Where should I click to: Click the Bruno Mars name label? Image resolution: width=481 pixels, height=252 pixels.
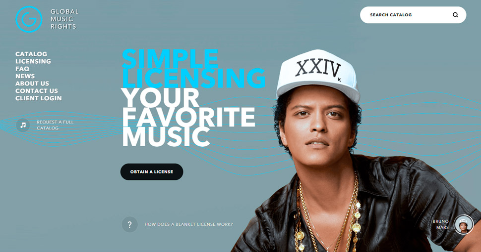pyautogui.click(x=441, y=224)
